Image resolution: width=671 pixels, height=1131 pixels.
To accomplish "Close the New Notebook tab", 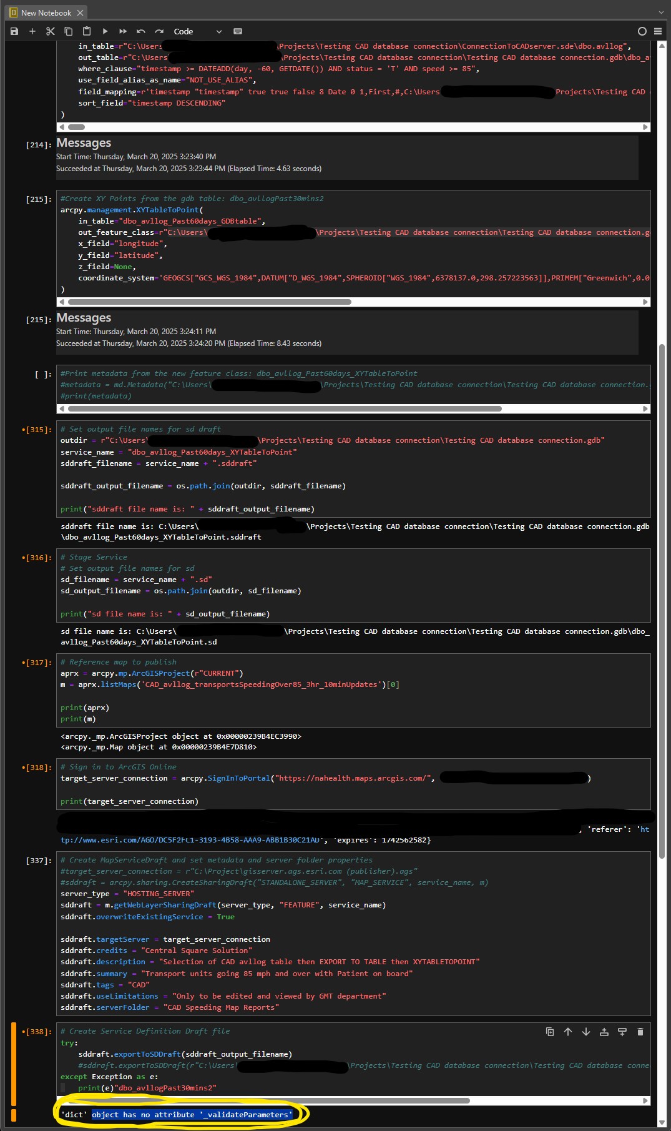I will coord(81,12).
